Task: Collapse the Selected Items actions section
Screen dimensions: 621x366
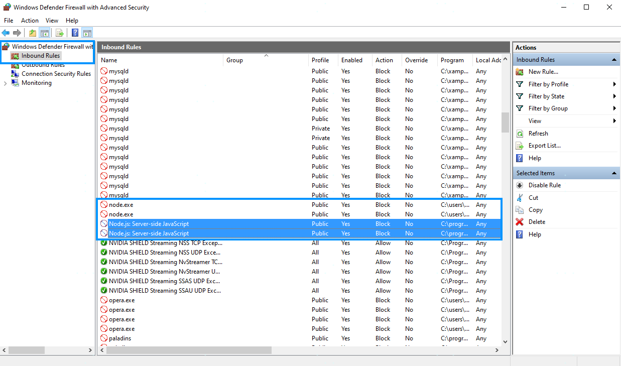Action: click(614, 173)
